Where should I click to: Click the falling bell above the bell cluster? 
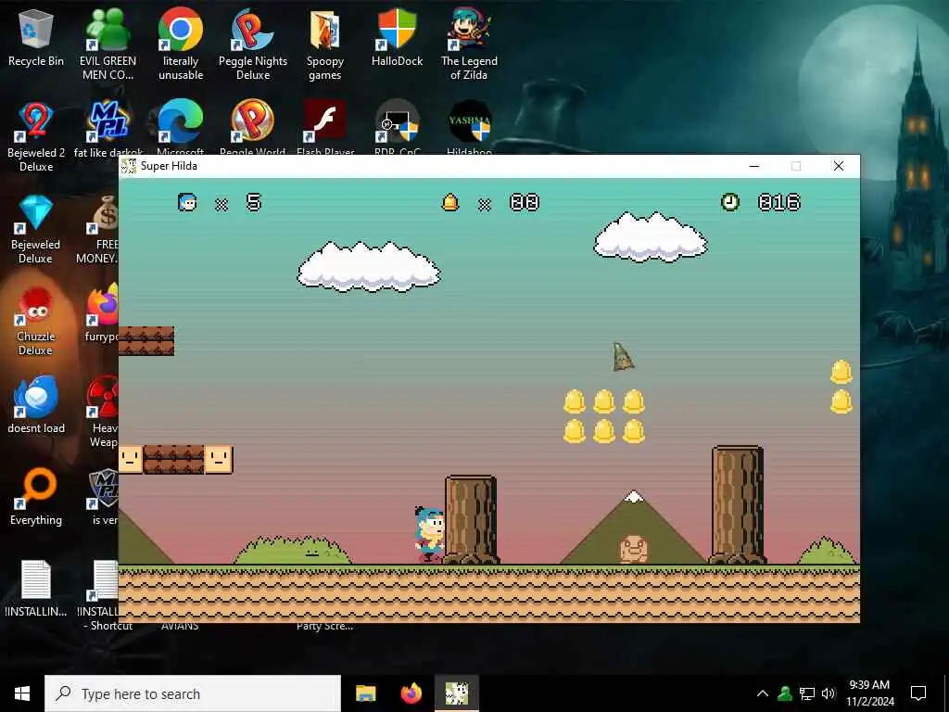622,357
